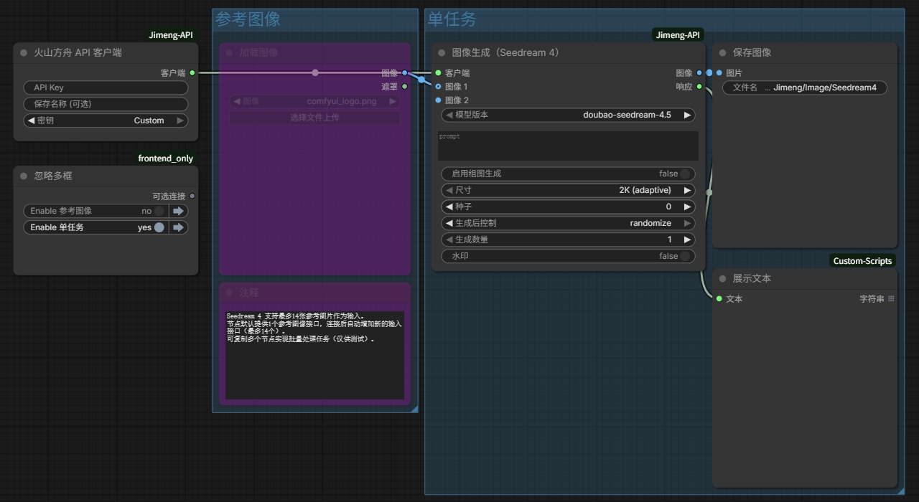Decrease the 种子 value with left arrow

449,207
